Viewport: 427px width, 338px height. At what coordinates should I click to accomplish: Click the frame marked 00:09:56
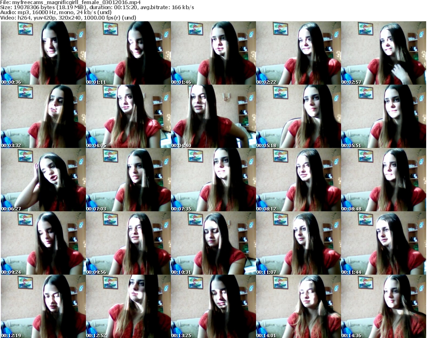(128, 243)
